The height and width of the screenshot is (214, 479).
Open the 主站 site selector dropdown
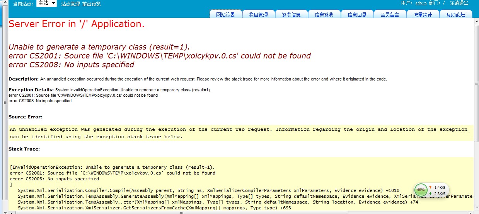pyautogui.click(x=46, y=3)
